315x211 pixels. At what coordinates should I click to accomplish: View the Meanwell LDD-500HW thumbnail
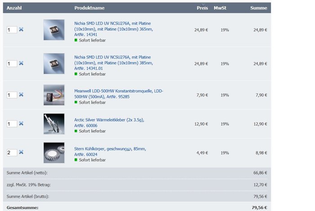click(54, 95)
